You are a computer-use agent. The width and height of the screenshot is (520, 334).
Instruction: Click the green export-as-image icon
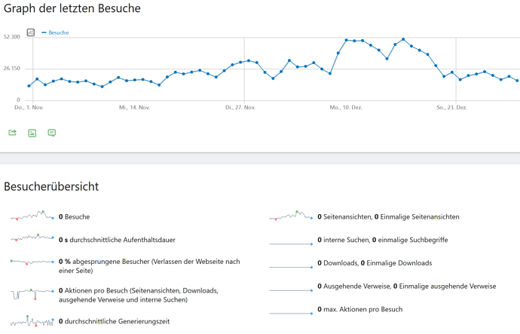coord(32,133)
